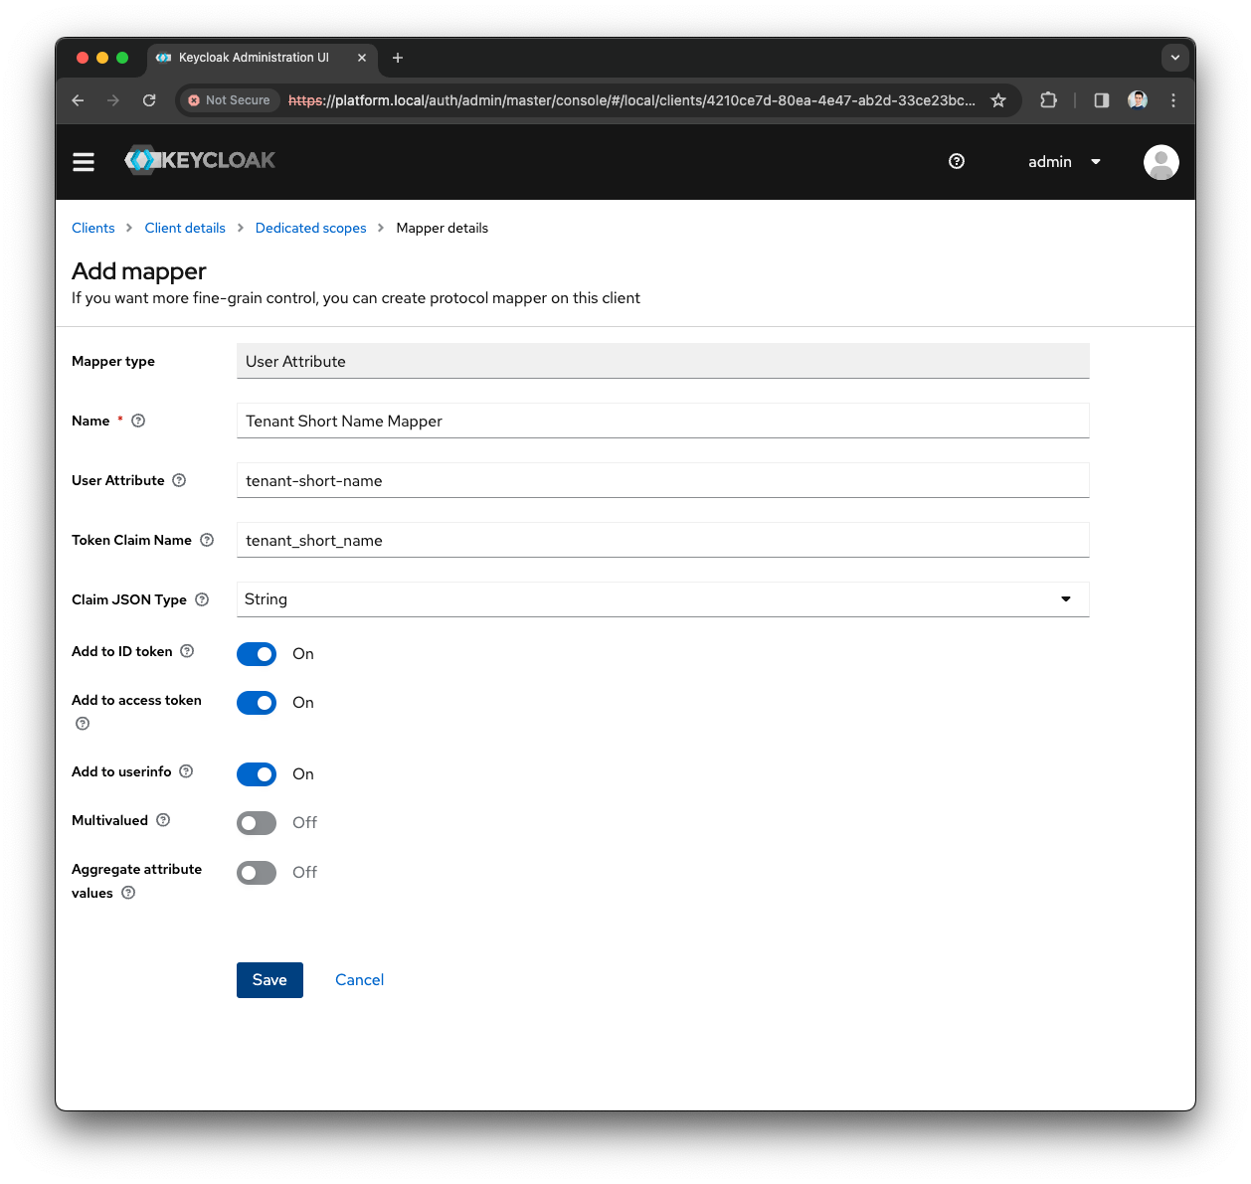Screen dimensions: 1251x1184
Task: Click the Mapper type User Attribute field
Action: 663,361
